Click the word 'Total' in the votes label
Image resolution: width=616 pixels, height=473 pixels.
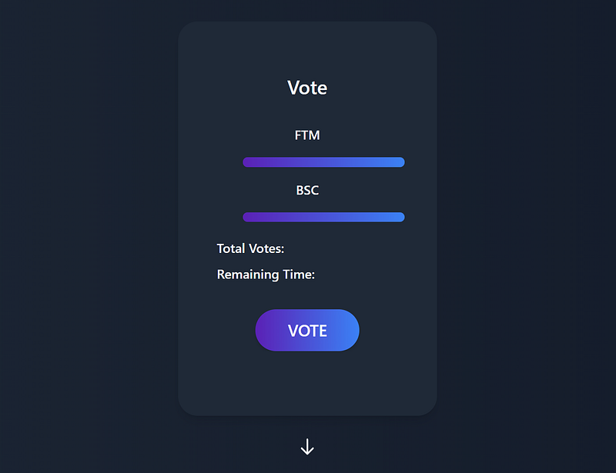[231, 248]
